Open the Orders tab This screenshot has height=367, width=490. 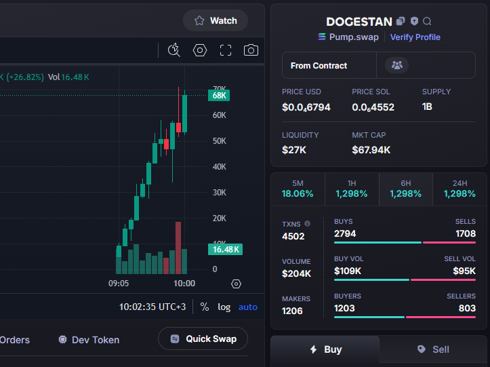[x=14, y=340]
